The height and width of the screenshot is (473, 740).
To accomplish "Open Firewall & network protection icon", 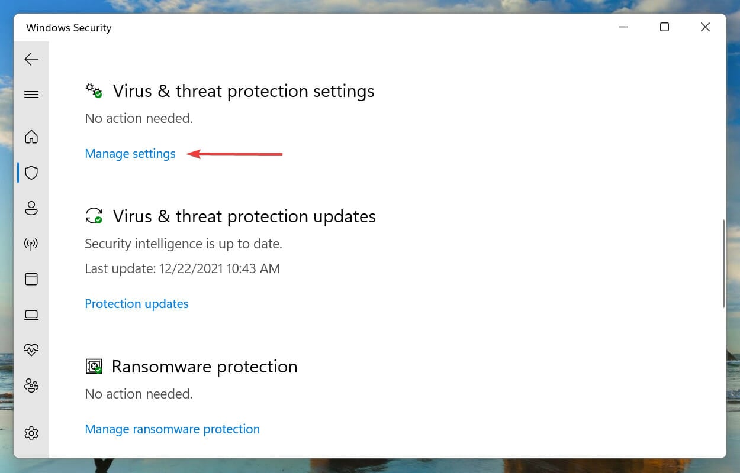I will point(31,244).
